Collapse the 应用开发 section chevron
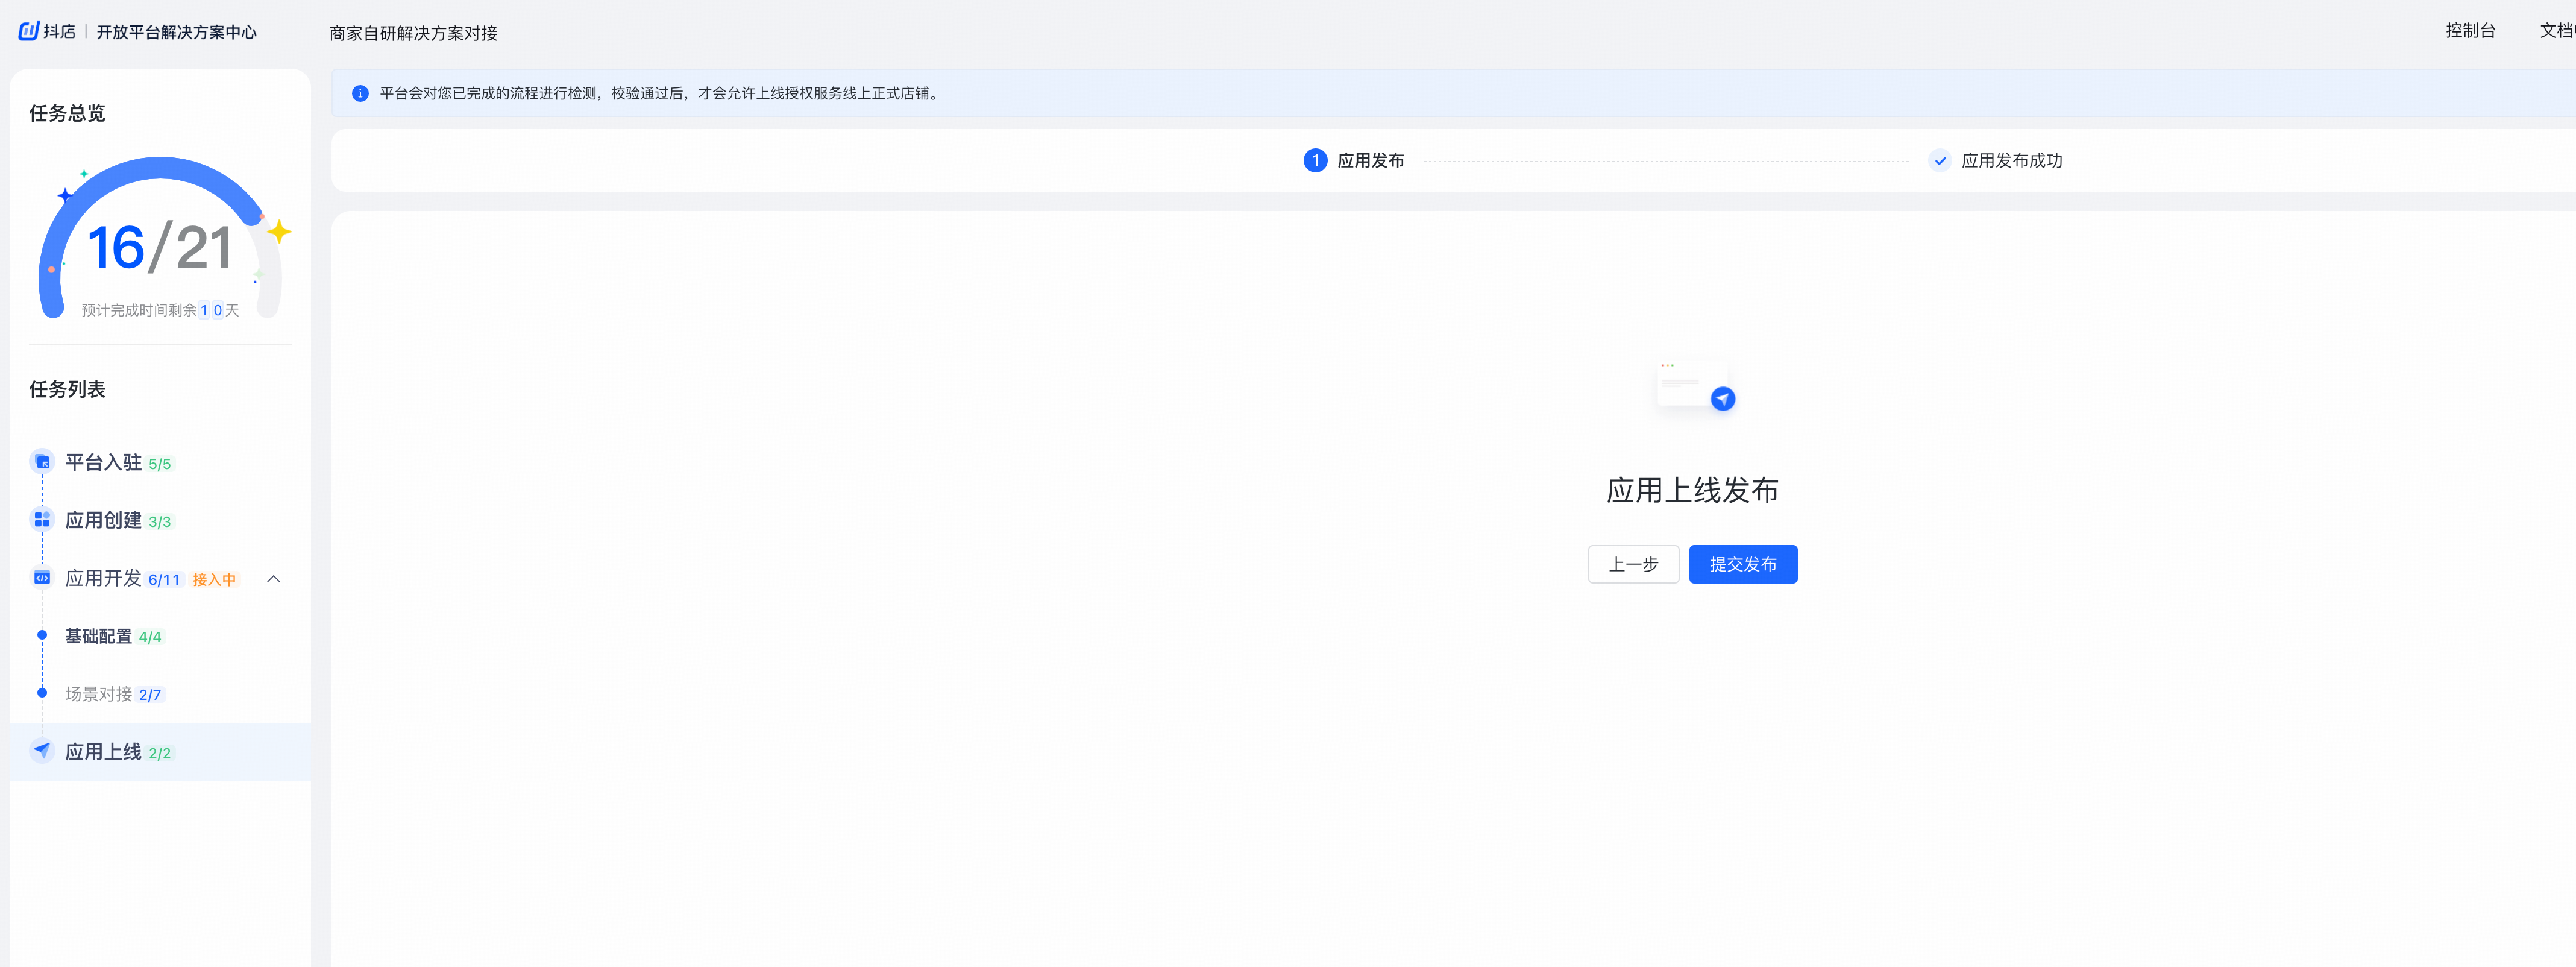The height and width of the screenshot is (967, 2576). click(273, 578)
